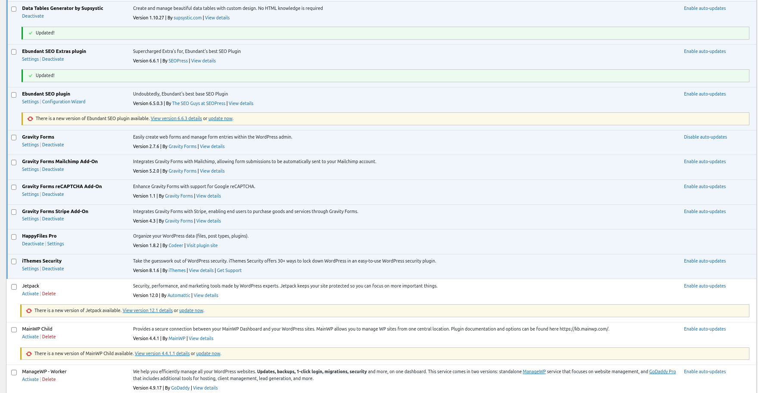Image resolution: width=758 pixels, height=393 pixels.
Task: Open Configuration Wizard for Ebundant SEO plugin
Action: 63,102
